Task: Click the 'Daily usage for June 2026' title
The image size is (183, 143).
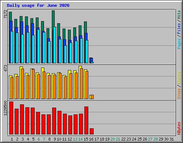Action: pyautogui.click(x=38, y=5)
